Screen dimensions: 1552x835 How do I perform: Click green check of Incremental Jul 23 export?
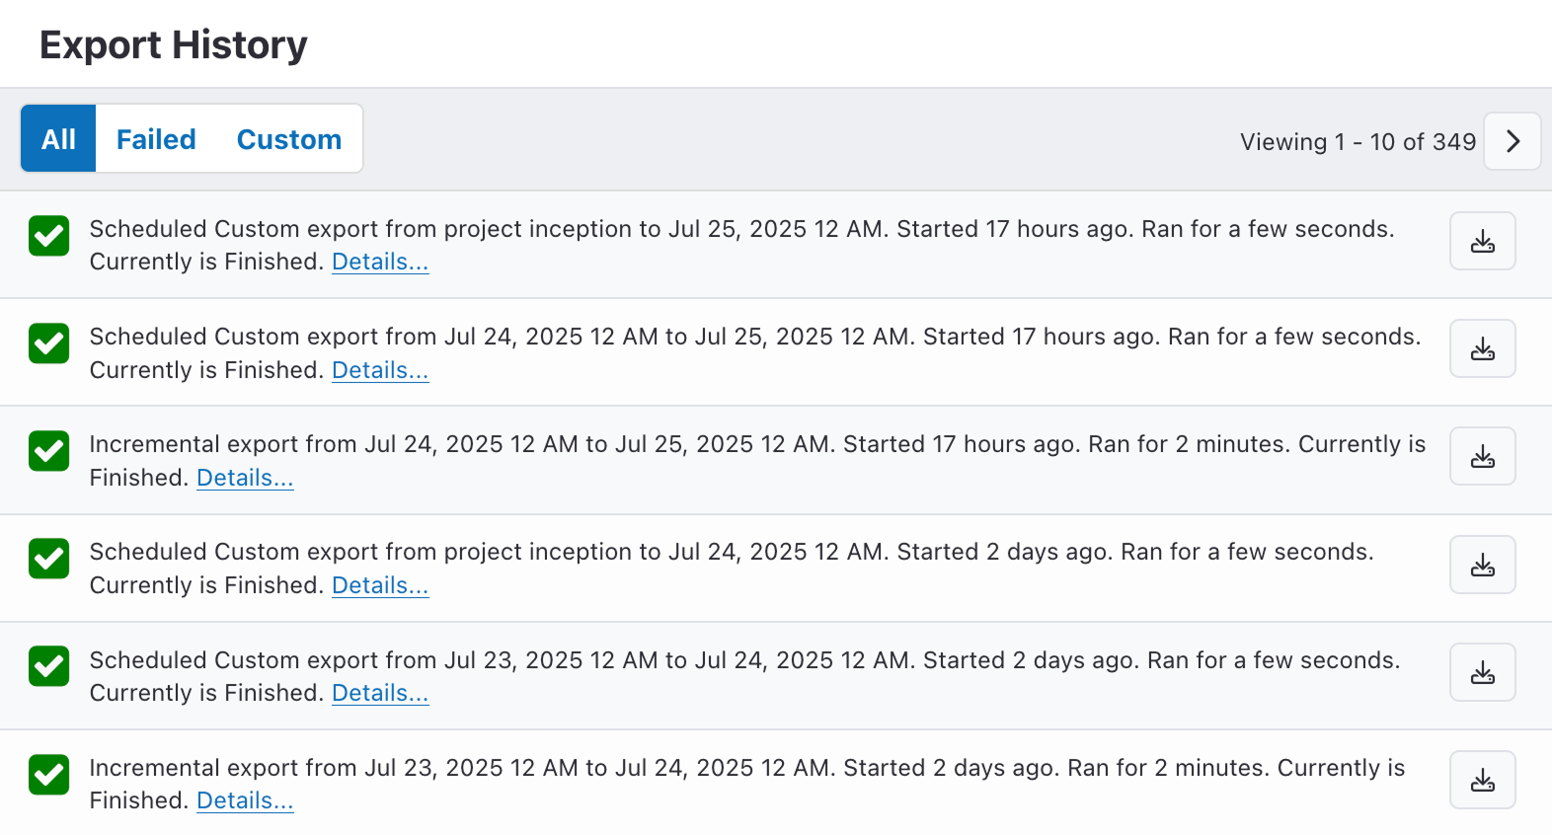[x=49, y=775]
